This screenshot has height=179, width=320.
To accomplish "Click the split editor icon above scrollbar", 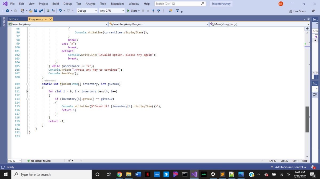I will click(x=307, y=28).
